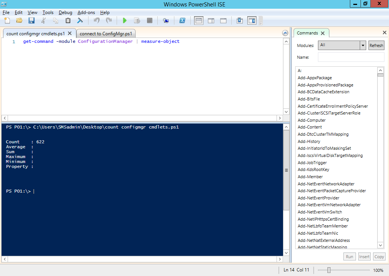Click the Run button in the Commands pane
This screenshot has height=276, width=389.
(349, 257)
